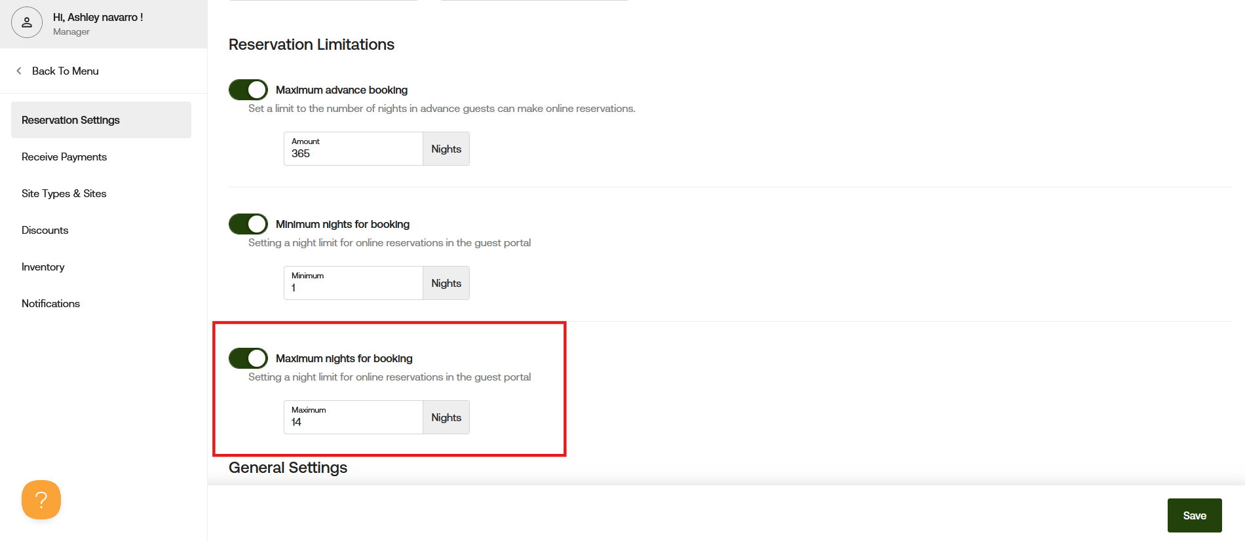Click the Reservation Limitations heading
The height and width of the screenshot is (541, 1245).
point(311,45)
